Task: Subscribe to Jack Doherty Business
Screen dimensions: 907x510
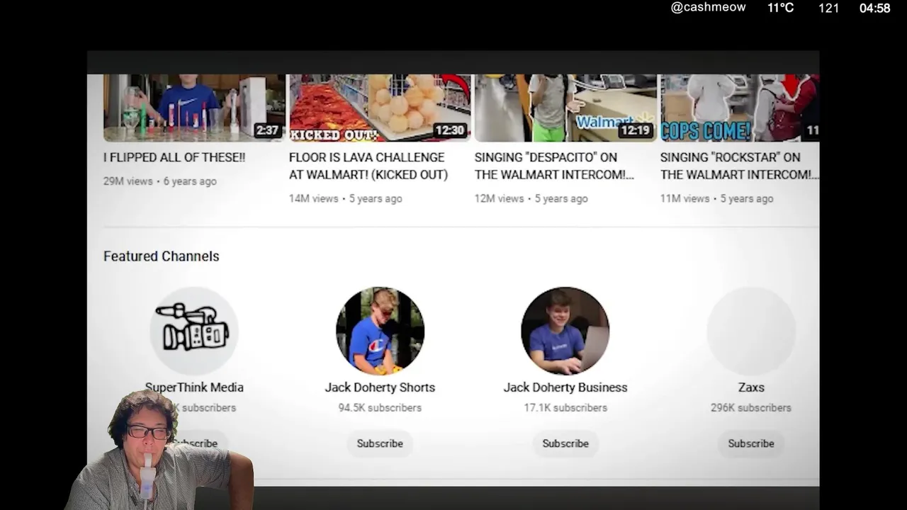Action: (x=565, y=443)
